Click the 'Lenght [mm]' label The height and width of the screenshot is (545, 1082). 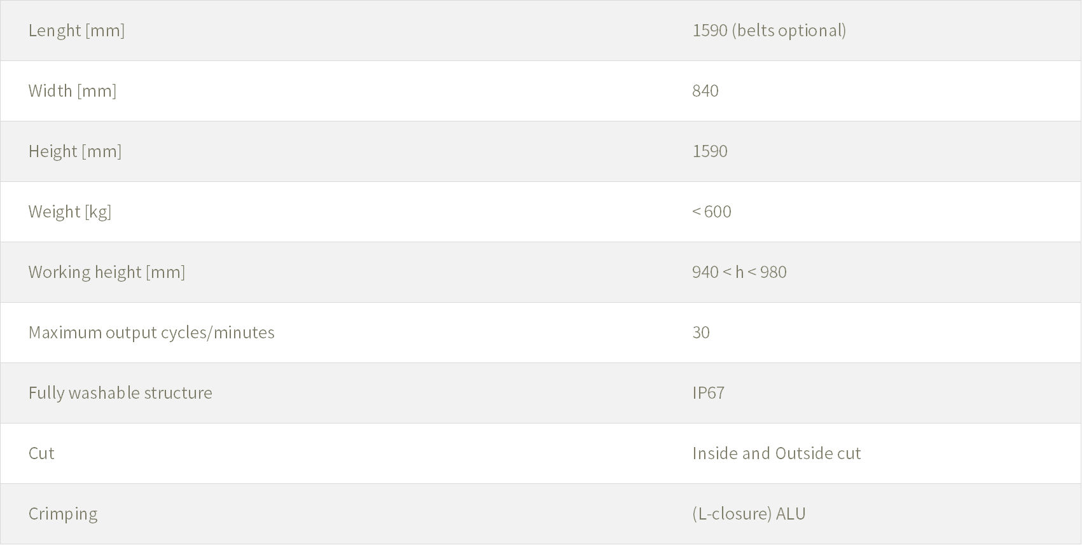coord(76,31)
